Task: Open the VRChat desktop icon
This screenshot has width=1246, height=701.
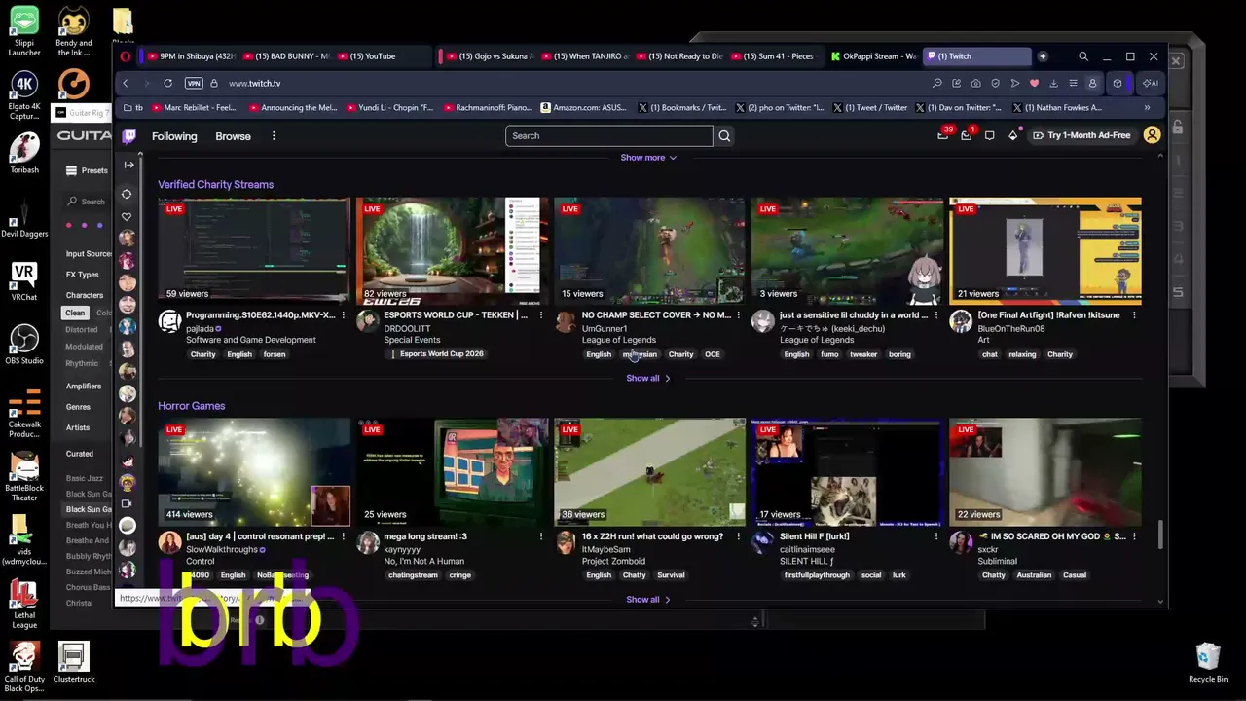Action: click(x=24, y=280)
